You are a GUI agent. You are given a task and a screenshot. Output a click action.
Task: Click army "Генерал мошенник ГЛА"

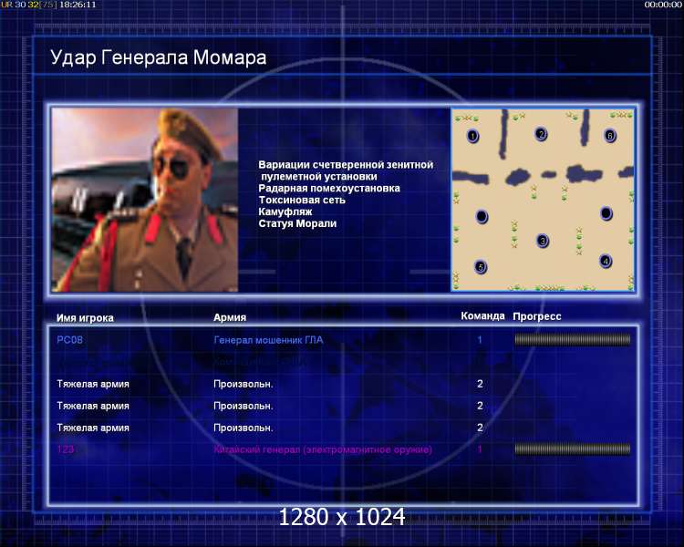(x=268, y=340)
